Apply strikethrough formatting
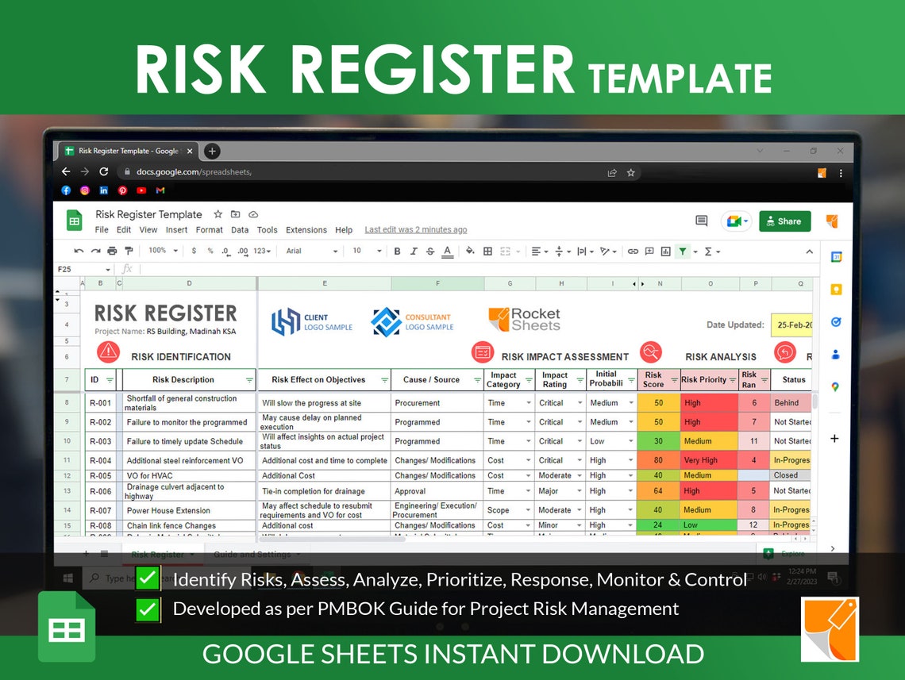This screenshot has height=680, width=905. (429, 251)
